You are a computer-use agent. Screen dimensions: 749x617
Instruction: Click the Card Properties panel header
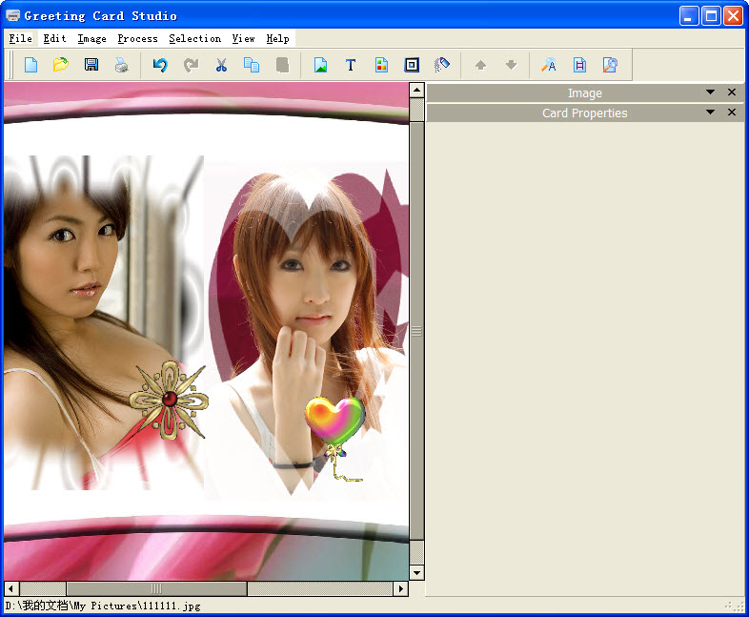coord(584,113)
